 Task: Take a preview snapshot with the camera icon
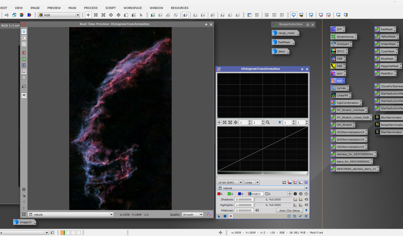(x=24, y=87)
